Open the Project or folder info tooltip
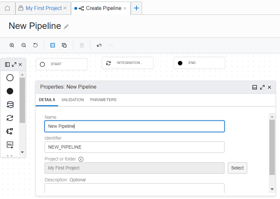Screen dimensions: 280x199 coord(80,159)
